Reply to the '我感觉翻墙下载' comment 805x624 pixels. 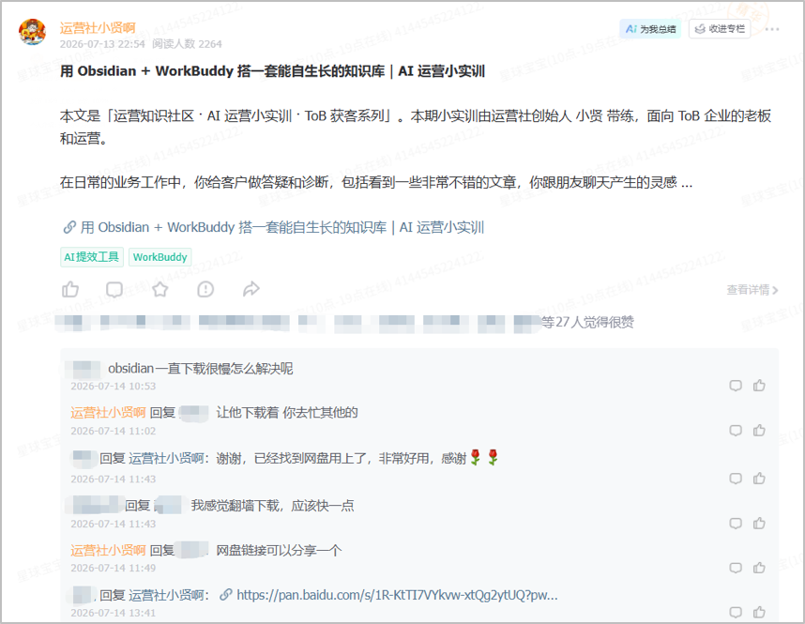pyautogui.click(x=736, y=524)
